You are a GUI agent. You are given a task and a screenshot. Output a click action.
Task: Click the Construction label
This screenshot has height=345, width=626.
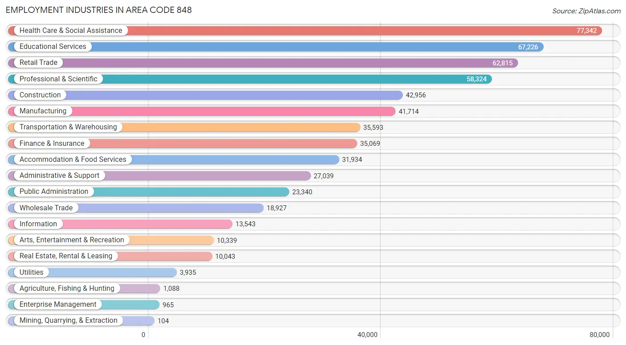[40, 95]
